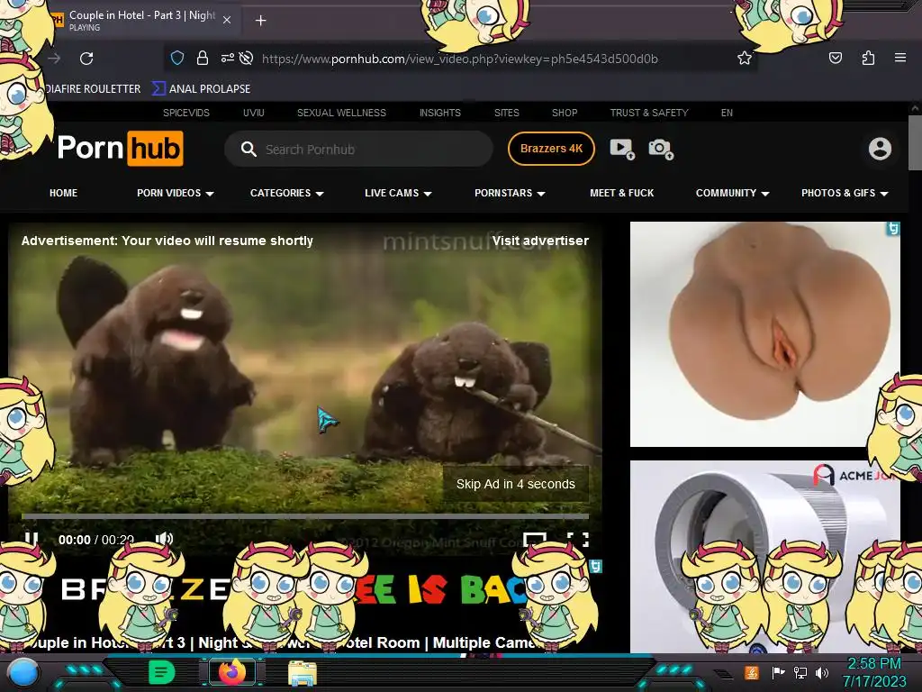Open the UVIU link
This screenshot has width=922, height=692.
point(253,113)
